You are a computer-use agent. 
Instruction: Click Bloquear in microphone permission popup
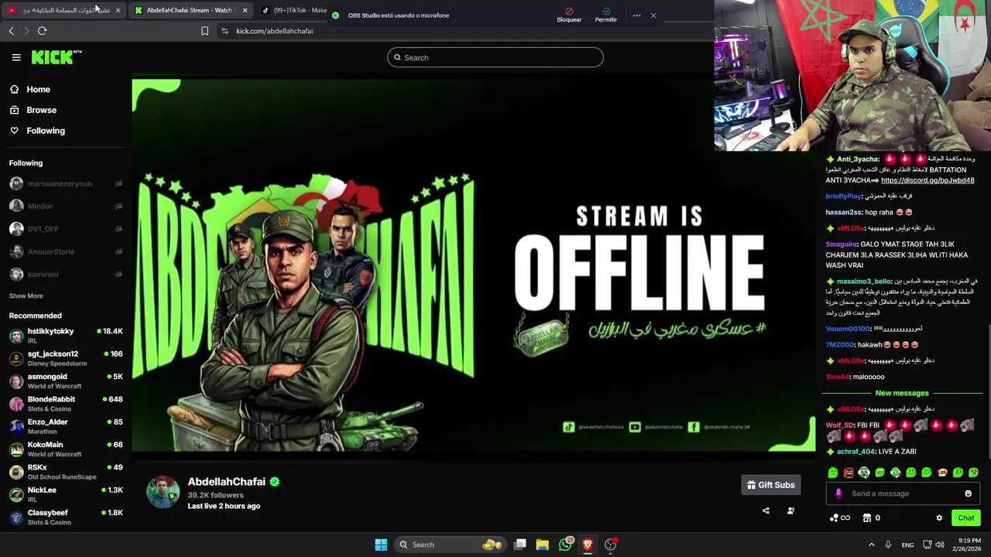coord(569,15)
